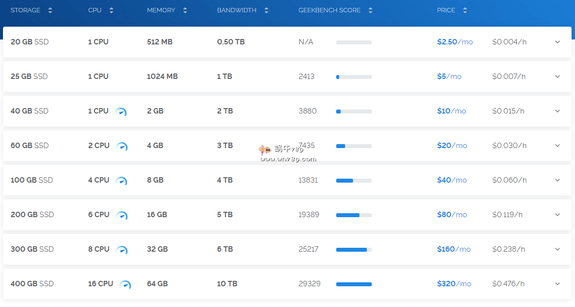Sort by Geekbench Score header
575x307 pixels.
tap(370, 10)
